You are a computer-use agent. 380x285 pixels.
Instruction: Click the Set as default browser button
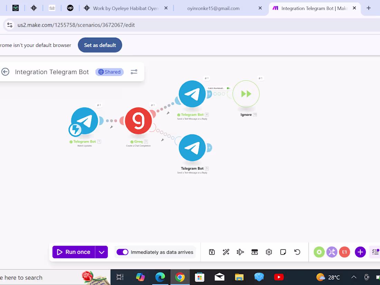100,45
